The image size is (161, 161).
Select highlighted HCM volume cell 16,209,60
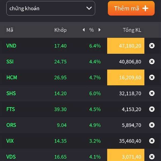[126, 78]
